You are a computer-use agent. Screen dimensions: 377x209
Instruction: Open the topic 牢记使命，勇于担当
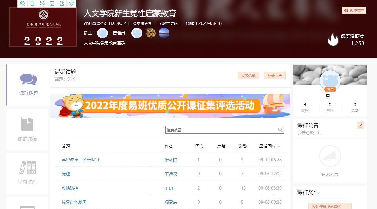(80, 160)
